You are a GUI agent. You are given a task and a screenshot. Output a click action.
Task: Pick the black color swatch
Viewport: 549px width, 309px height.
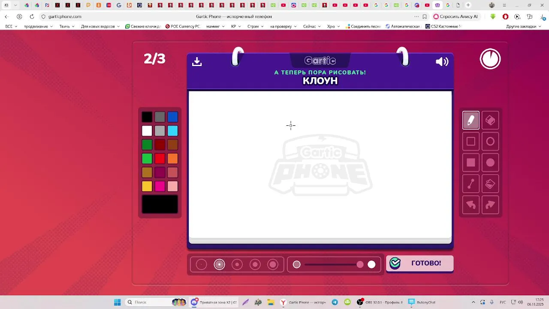click(x=147, y=117)
